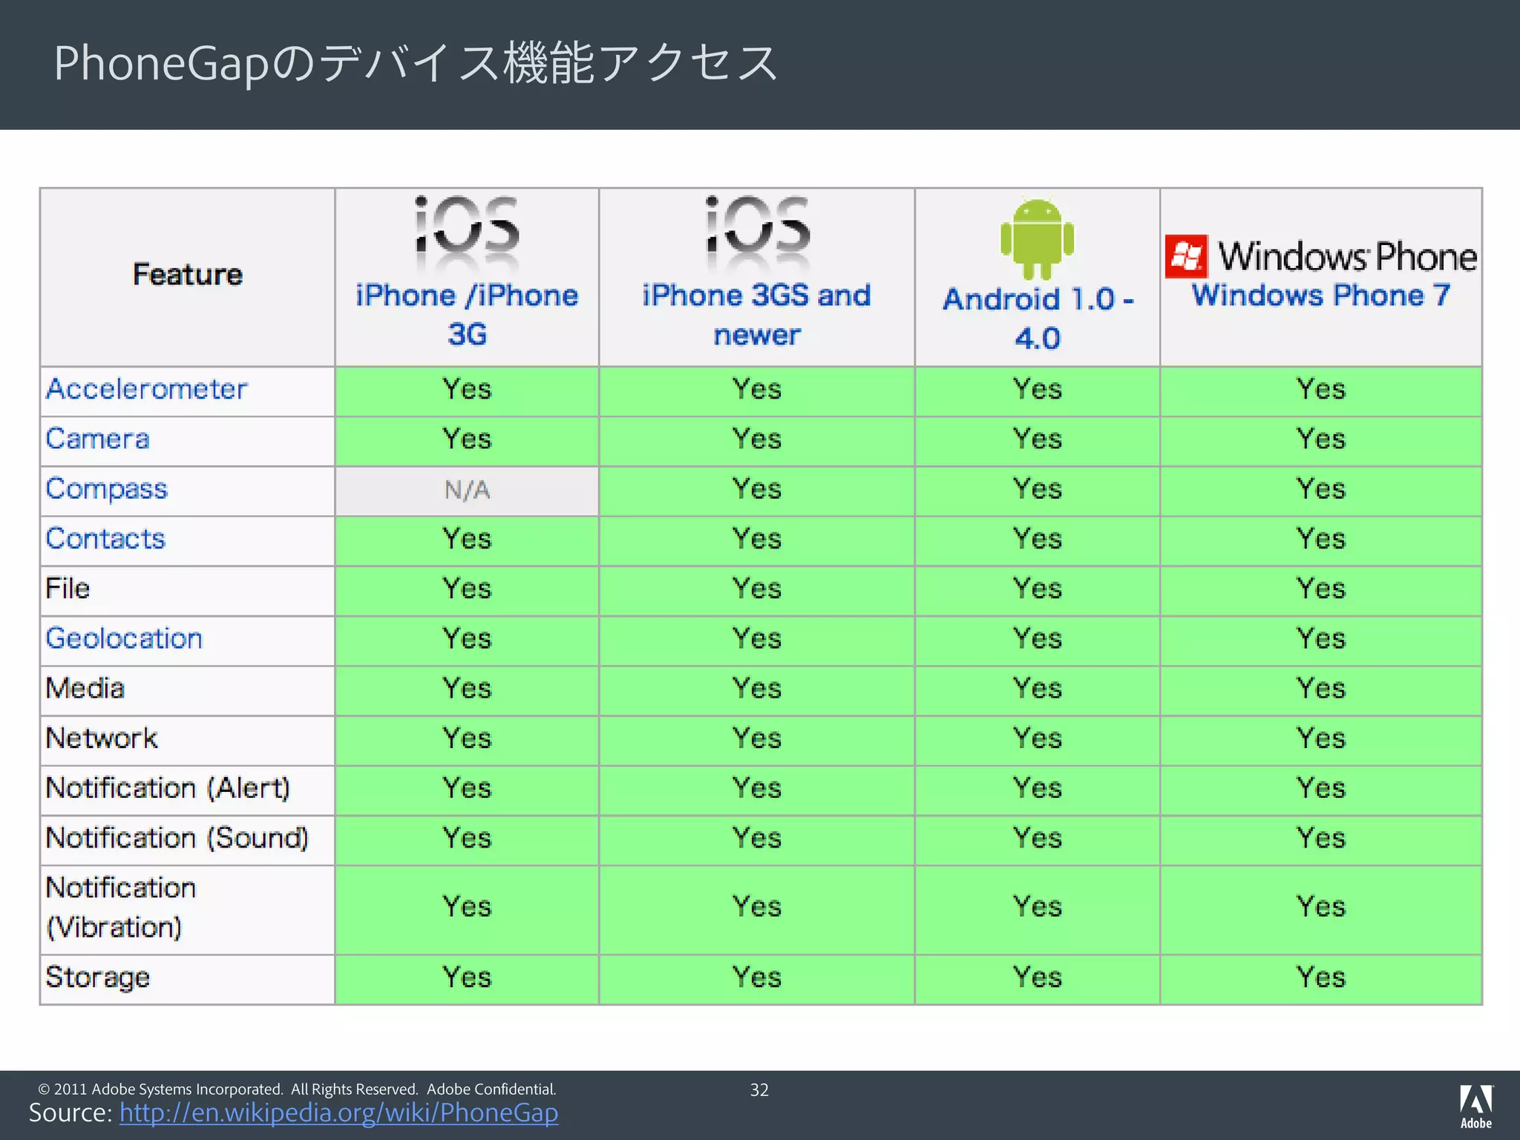
Task: Open the Contacts link
Action: (x=105, y=539)
